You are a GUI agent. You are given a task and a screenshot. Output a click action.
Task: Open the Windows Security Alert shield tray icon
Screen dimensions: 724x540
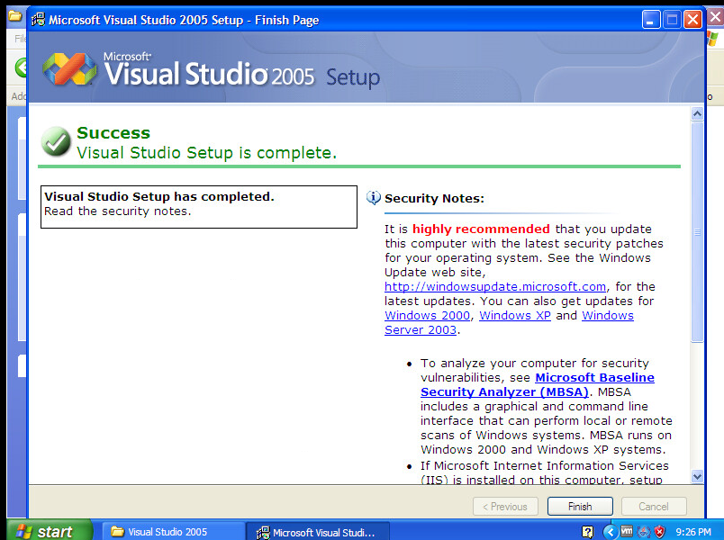(x=660, y=532)
